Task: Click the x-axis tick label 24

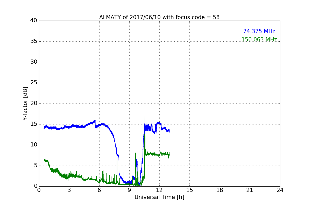Action: 280,190
